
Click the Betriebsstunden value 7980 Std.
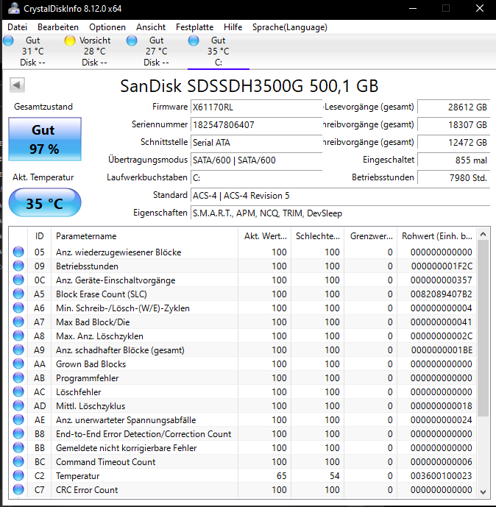click(x=453, y=178)
